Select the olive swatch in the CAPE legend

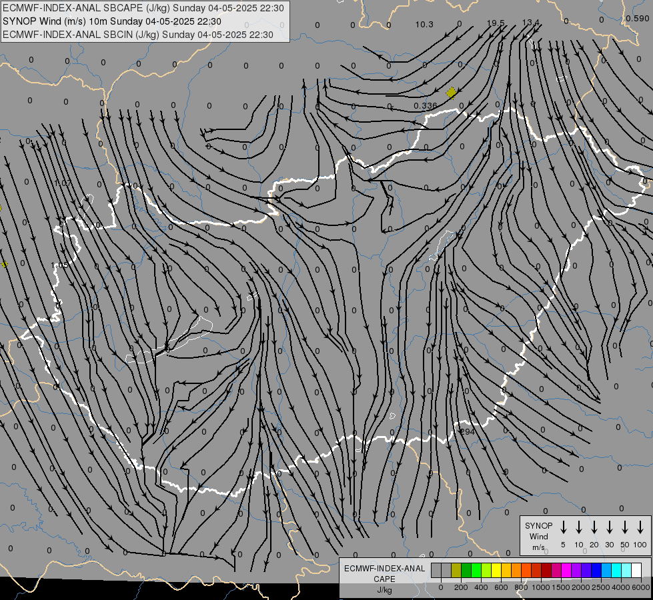(456, 570)
